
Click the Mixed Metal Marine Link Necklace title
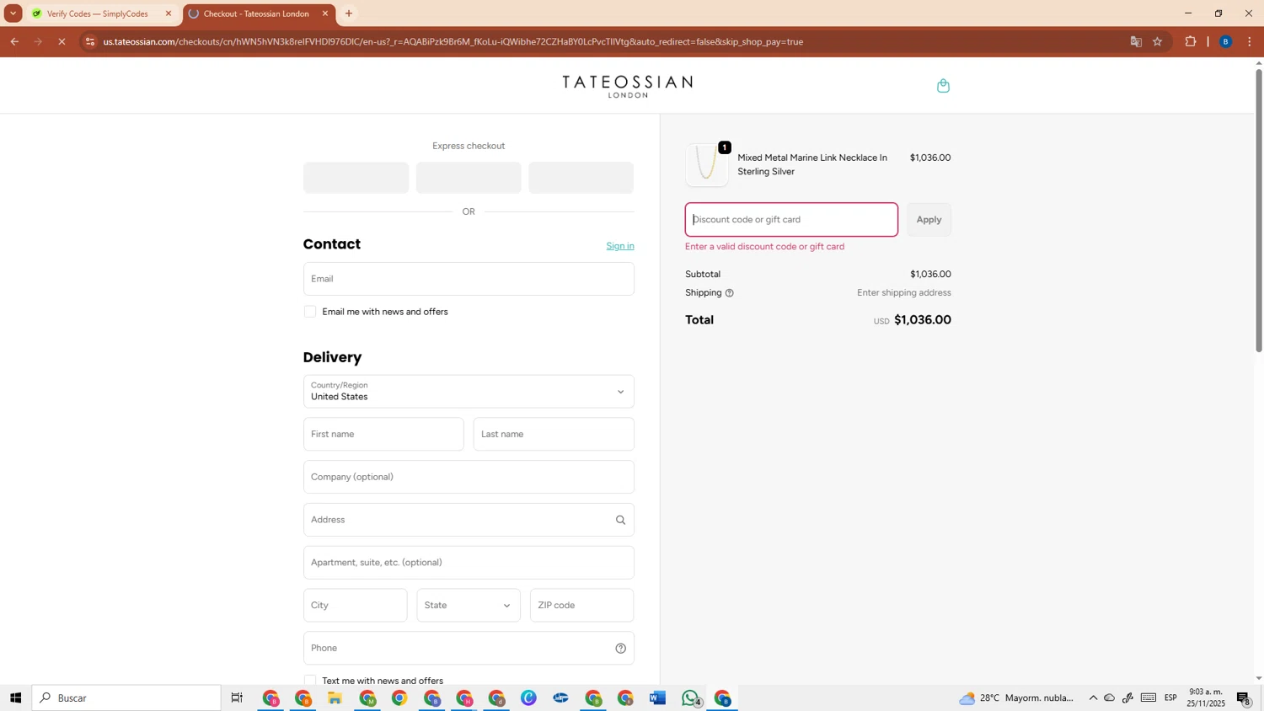(x=812, y=164)
